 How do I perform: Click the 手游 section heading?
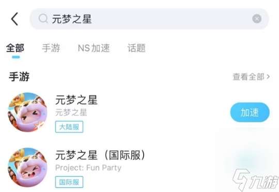click(x=19, y=77)
